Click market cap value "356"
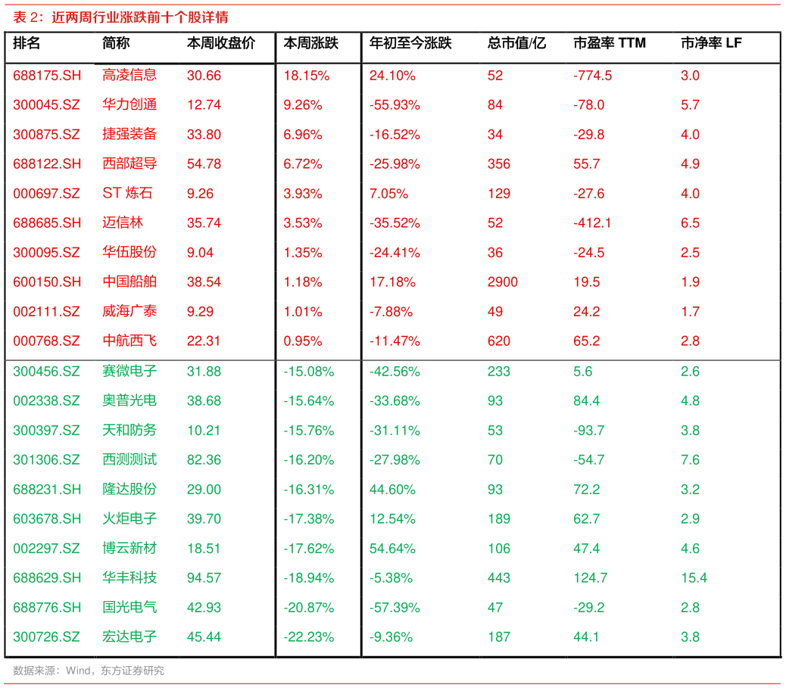 pos(499,163)
